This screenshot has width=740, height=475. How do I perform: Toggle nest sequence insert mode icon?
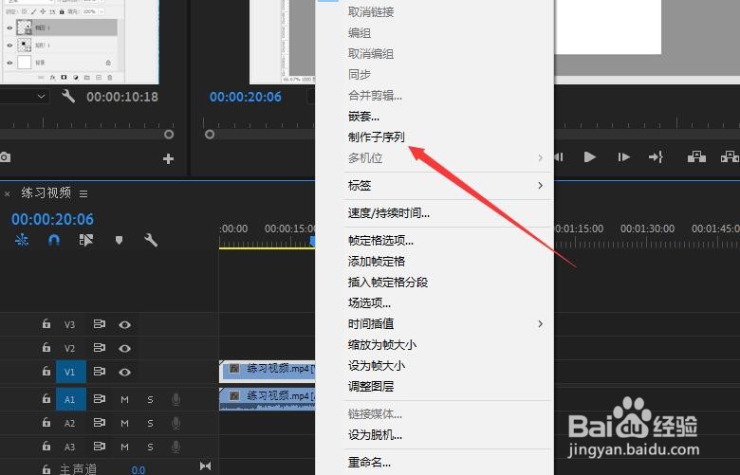tap(22, 241)
